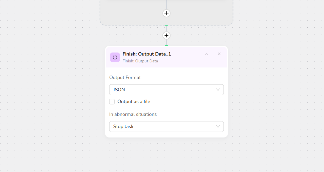Close the Finish: Output Data_1 node card
Viewport: 324px width, 172px height.
point(219,54)
